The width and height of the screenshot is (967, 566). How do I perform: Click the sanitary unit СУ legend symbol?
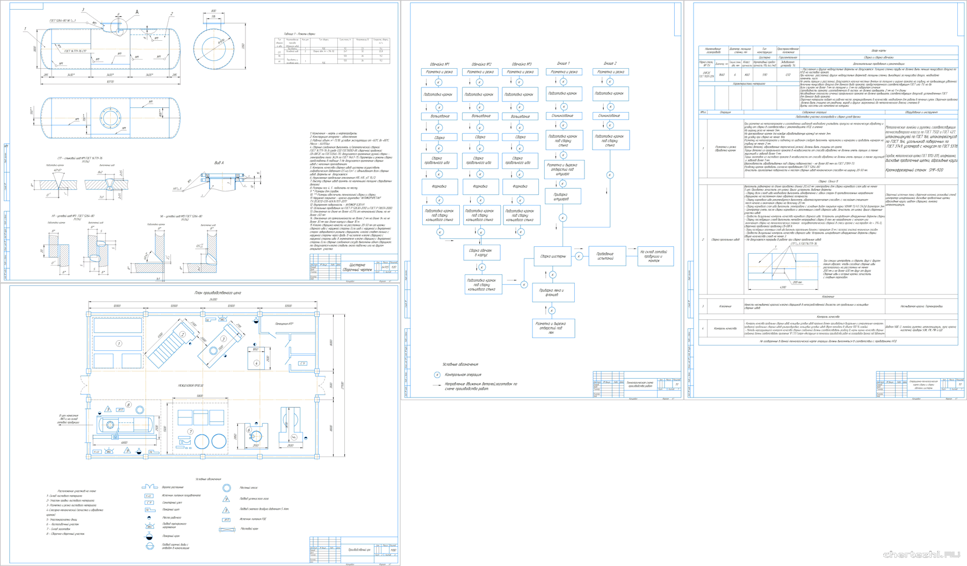(x=149, y=503)
